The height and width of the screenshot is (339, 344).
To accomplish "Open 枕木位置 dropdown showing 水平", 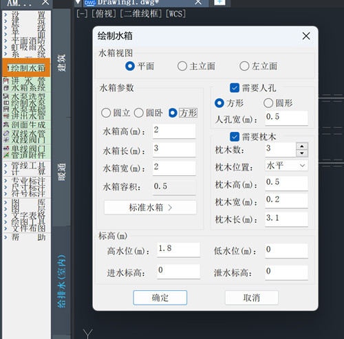I will click(x=286, y=165).
